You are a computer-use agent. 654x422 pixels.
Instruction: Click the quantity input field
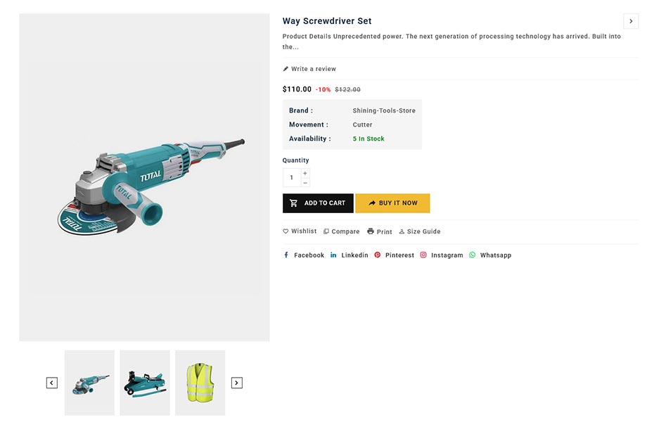tap(292, 178)
